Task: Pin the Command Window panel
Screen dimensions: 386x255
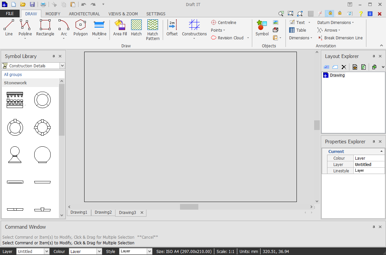Action: point(374,227)
